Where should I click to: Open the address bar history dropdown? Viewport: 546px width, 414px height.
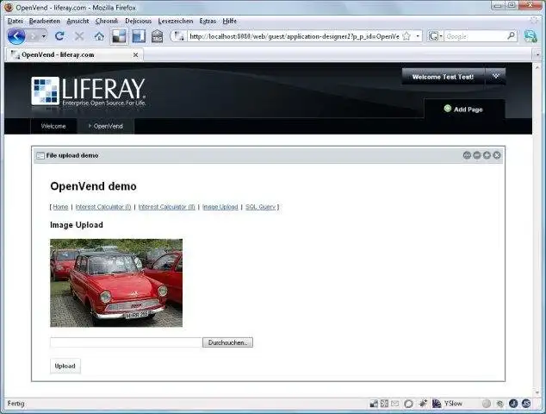point(418,36)
